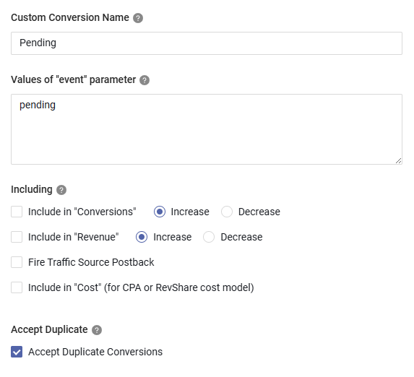Screen dimensions: 414x377
Task: Focus the event parameter values textarea
Action: pyautogui.click(x=207, y=129)
